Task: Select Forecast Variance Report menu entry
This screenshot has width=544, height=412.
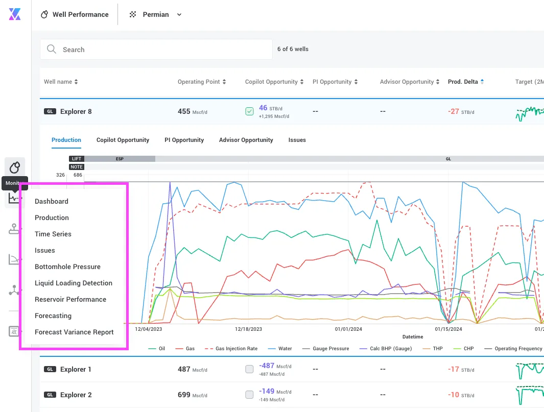Action: 74,332
